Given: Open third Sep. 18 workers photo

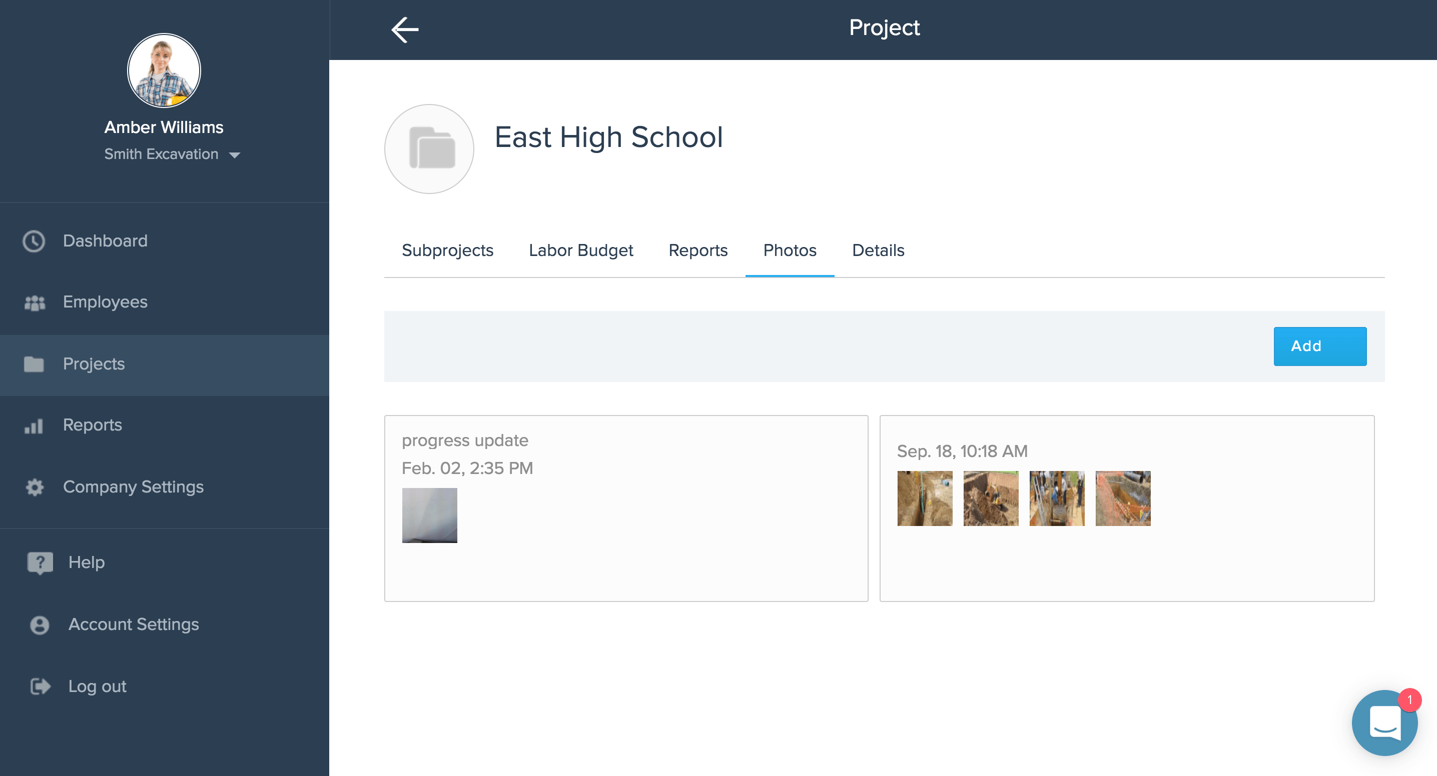Looking at the screenshot, I should tap(1057, 498).
